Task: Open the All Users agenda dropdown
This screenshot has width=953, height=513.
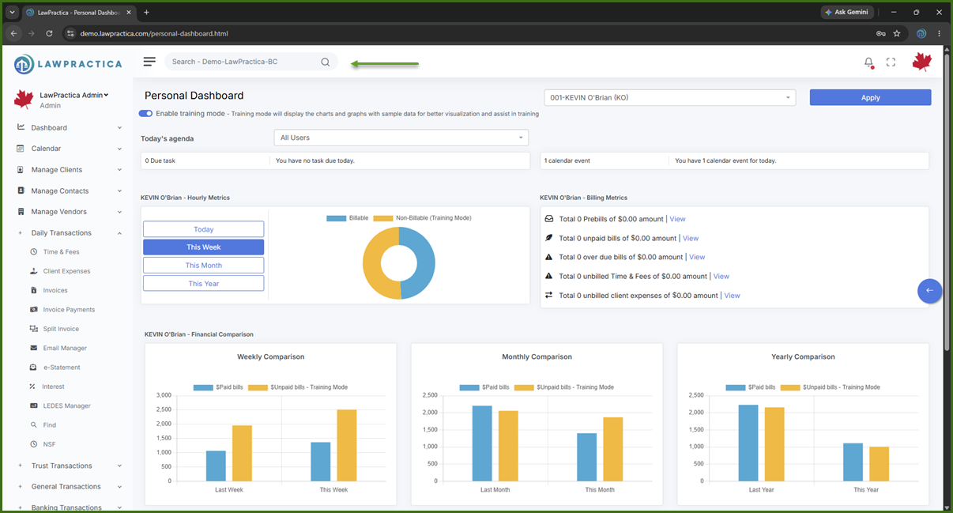Action: (401, 138)
